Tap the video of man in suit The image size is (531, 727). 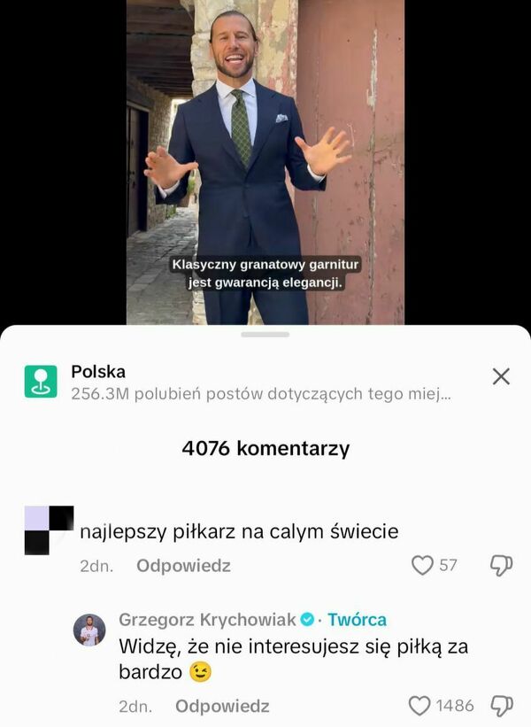[x=265, y=162]
